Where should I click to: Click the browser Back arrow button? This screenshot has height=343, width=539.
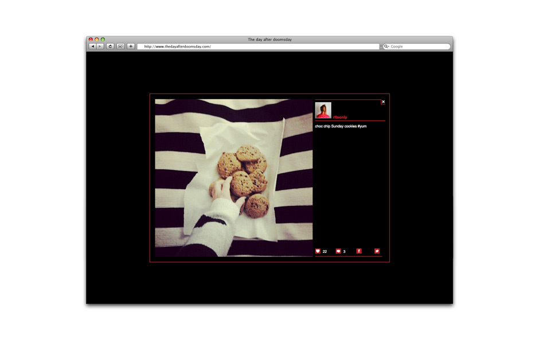click(x=92, y=46)
